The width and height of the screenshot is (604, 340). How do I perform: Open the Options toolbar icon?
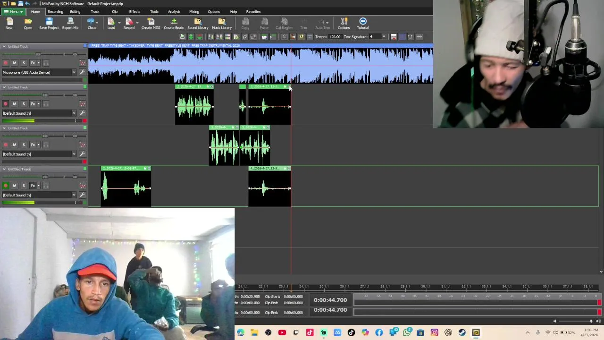click(x=344, y=24)
